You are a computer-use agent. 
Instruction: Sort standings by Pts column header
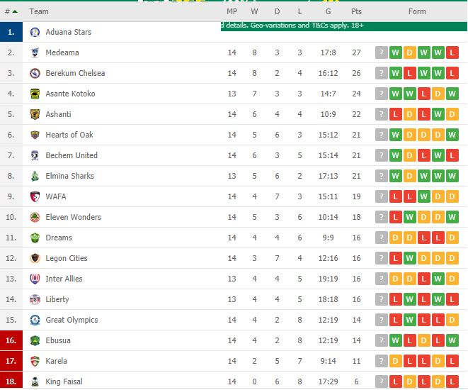[x=356, y=11]
